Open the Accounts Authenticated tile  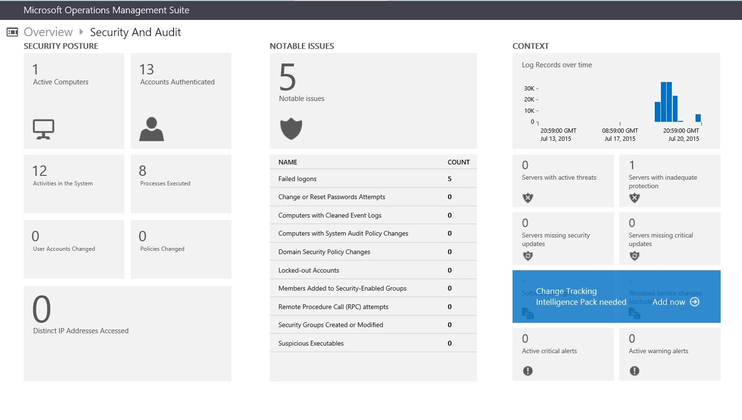(181, 101)
